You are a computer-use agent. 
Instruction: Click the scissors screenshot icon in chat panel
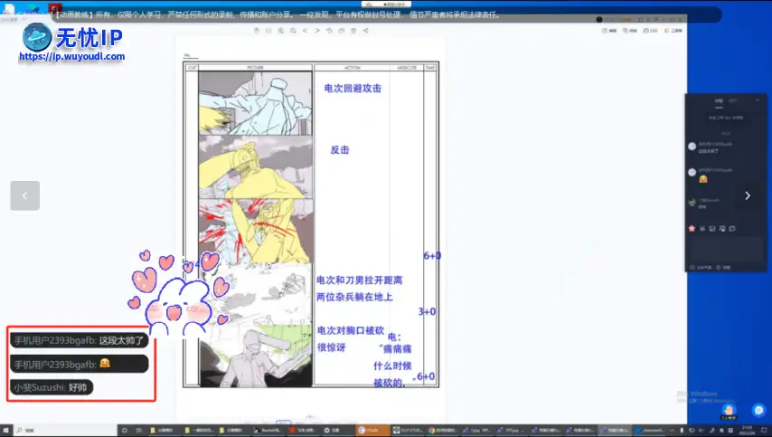[x=703, y=228]
